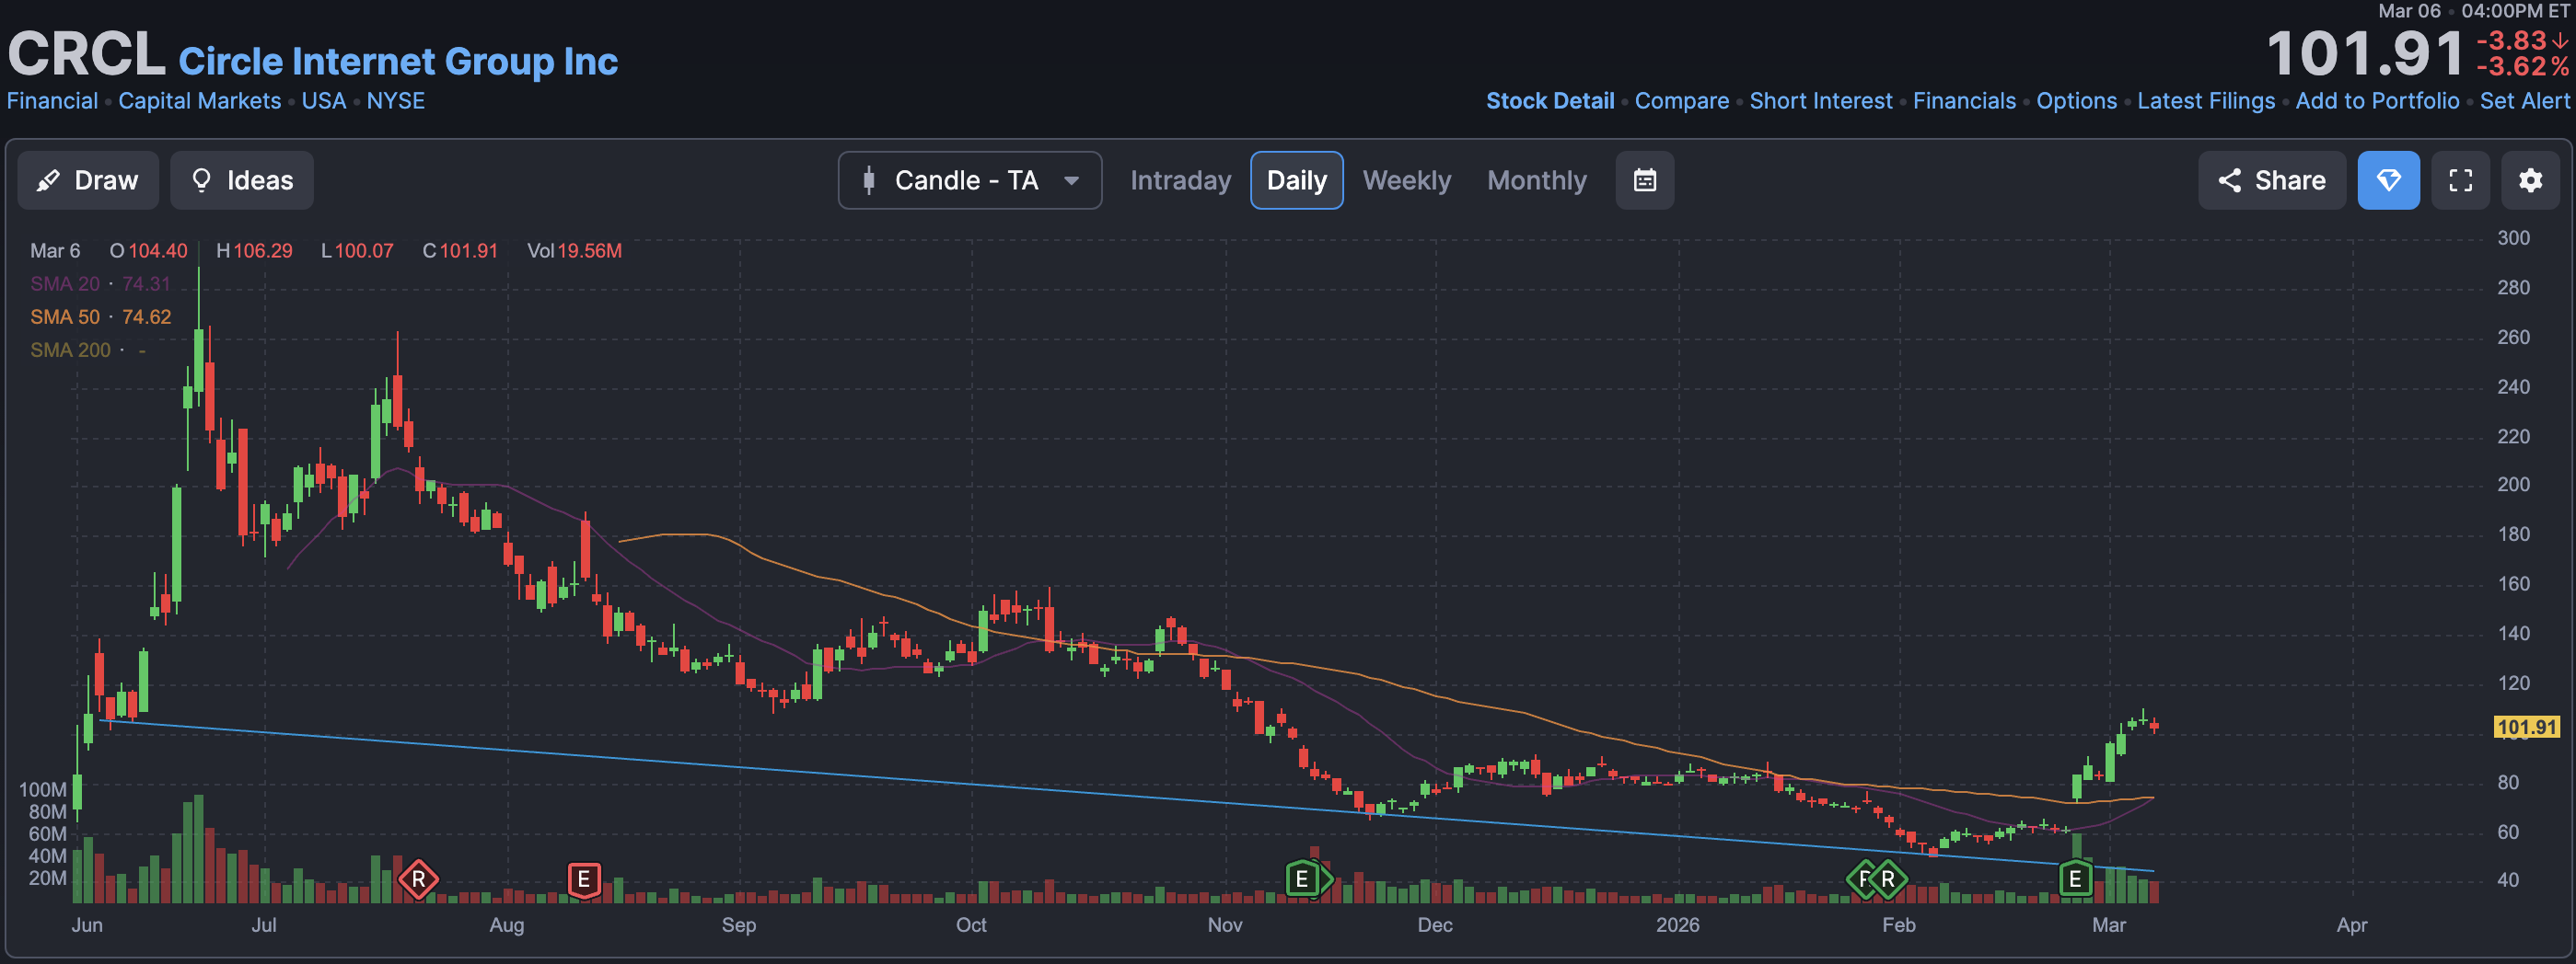The image size is (2576, 964).
Task: Click the green E earnings marker before March
Action: click(x=2075, y=879)
